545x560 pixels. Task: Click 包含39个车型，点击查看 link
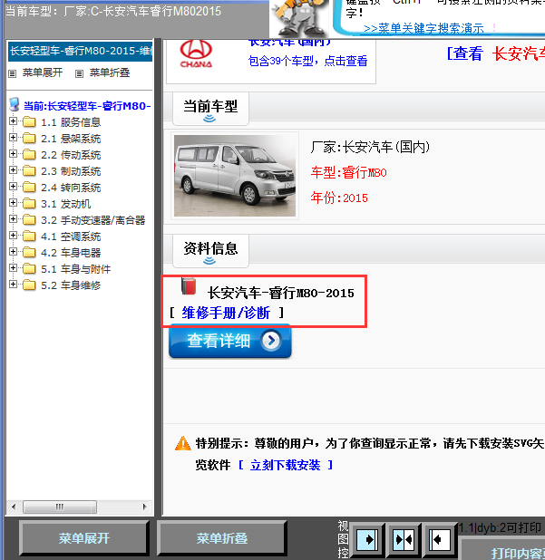click(307, 61)
